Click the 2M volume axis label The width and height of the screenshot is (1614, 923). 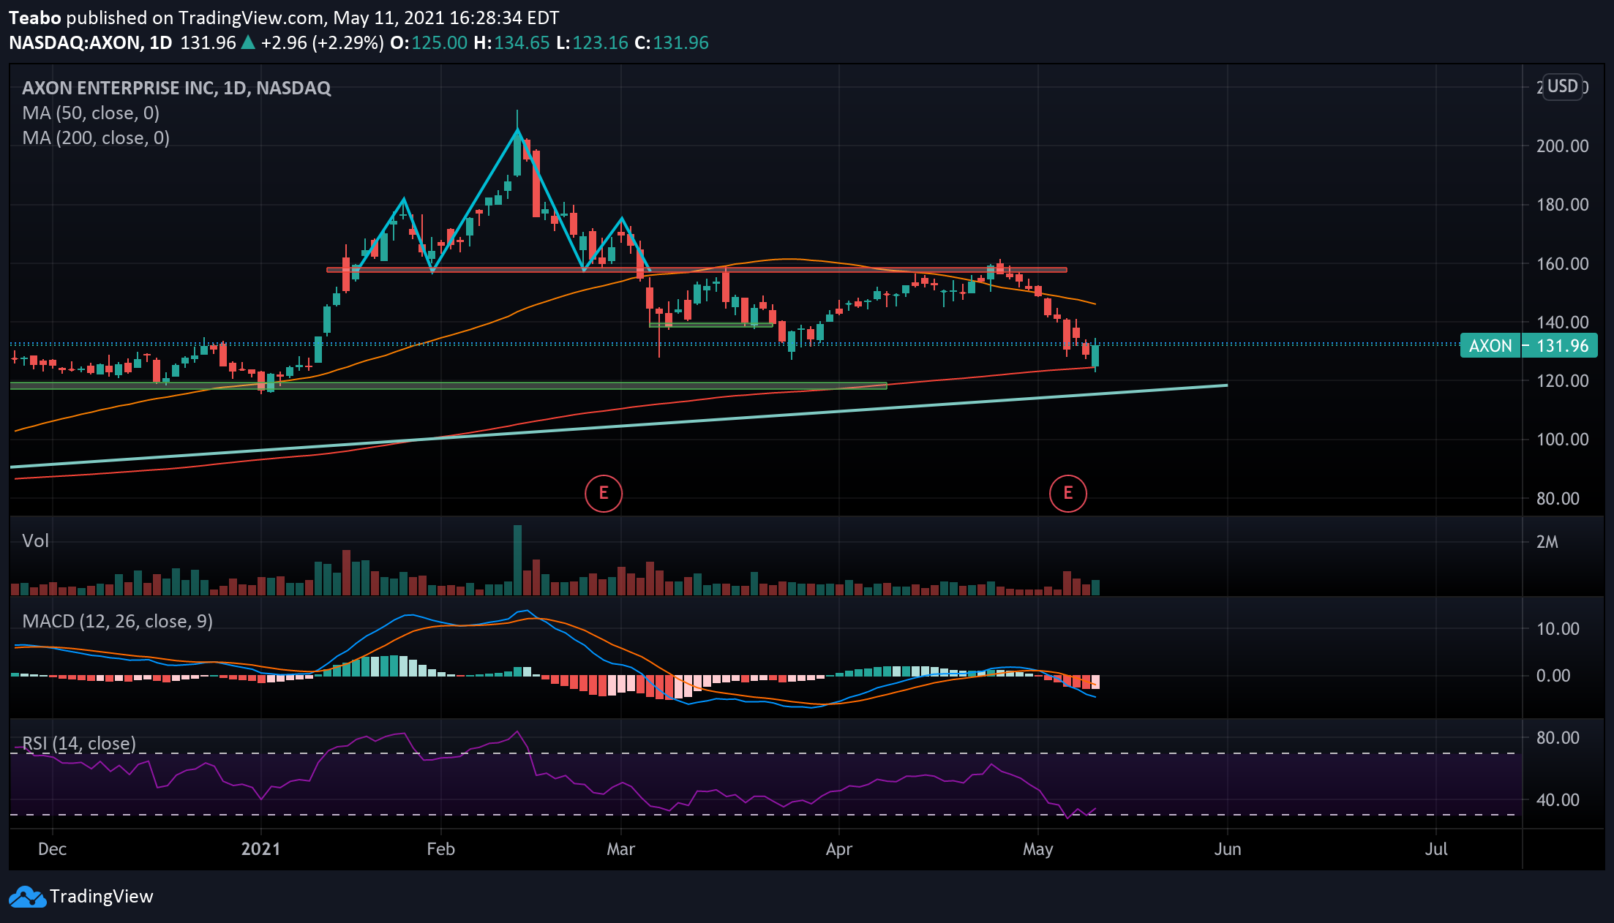(x=1547, y=543)
